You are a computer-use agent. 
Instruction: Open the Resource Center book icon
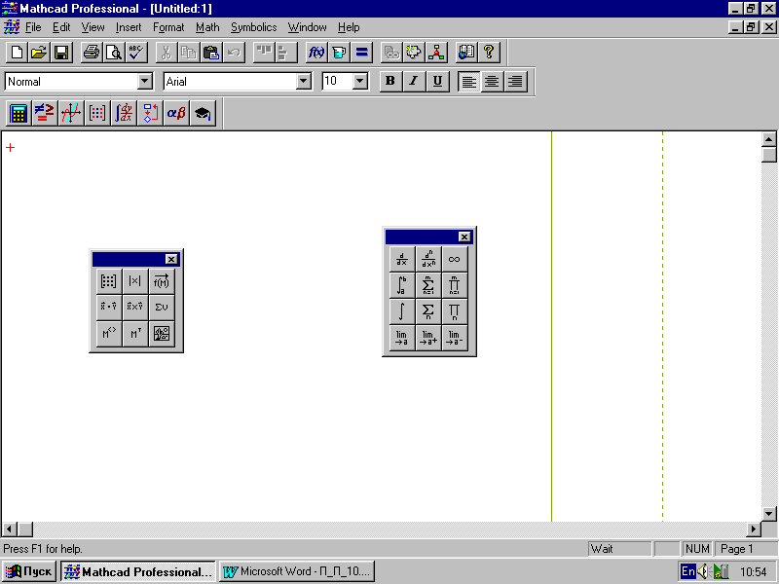coord(466,53)
